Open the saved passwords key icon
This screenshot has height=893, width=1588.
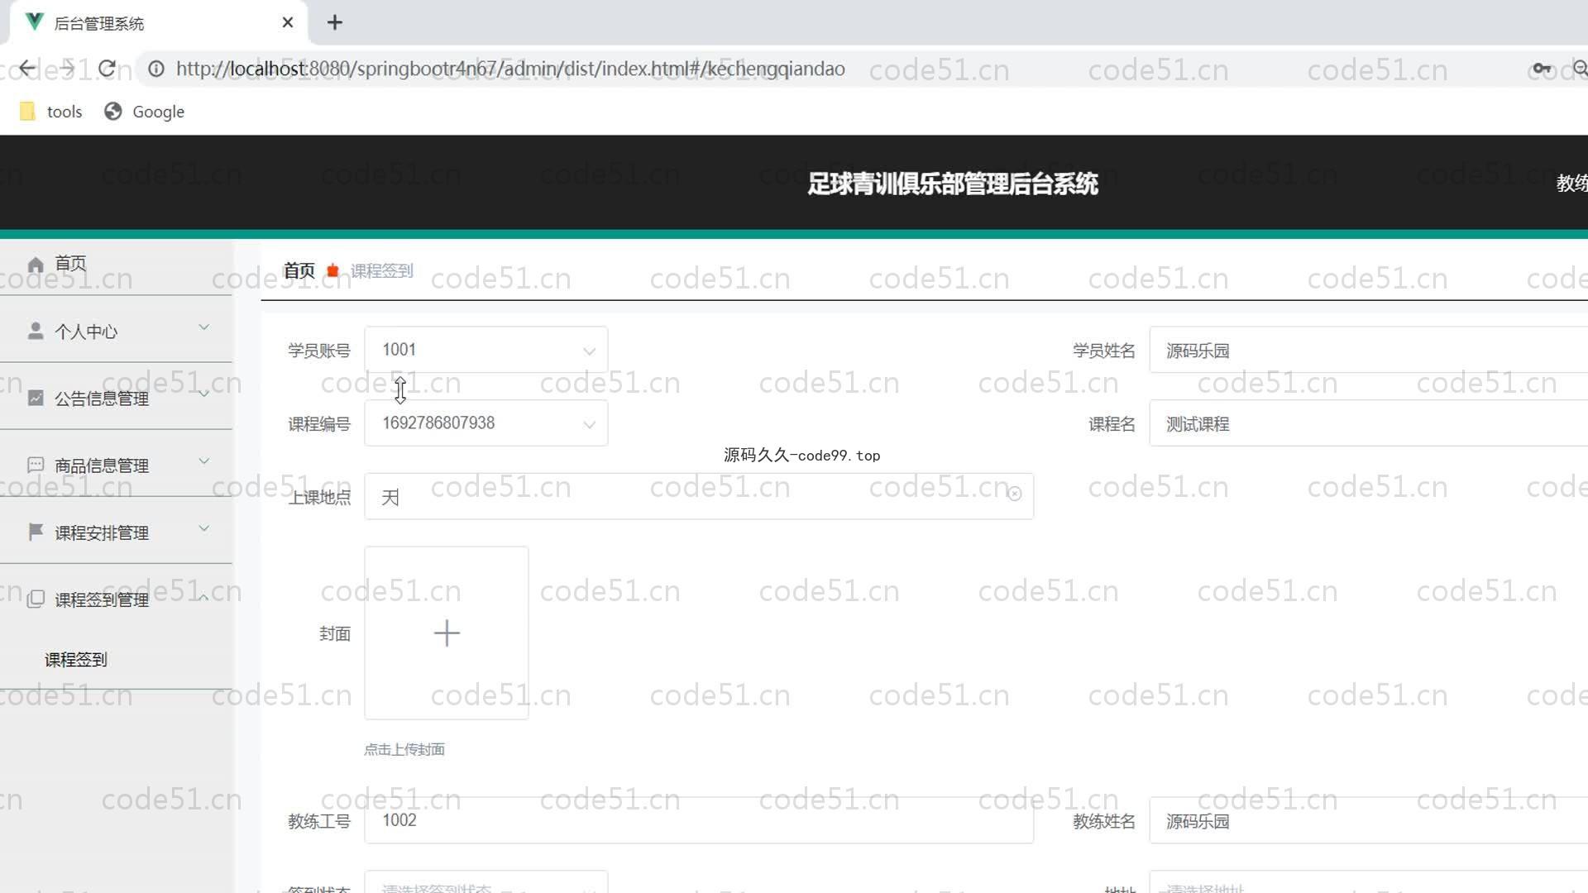(x=1542, y=69)
